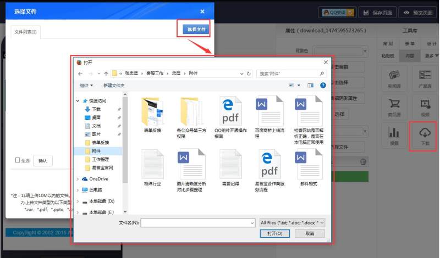Click 新建文件夹 new folder
The height and width of the screenshot is (258, 440).
pyautogui.click(x=114, y=86)
